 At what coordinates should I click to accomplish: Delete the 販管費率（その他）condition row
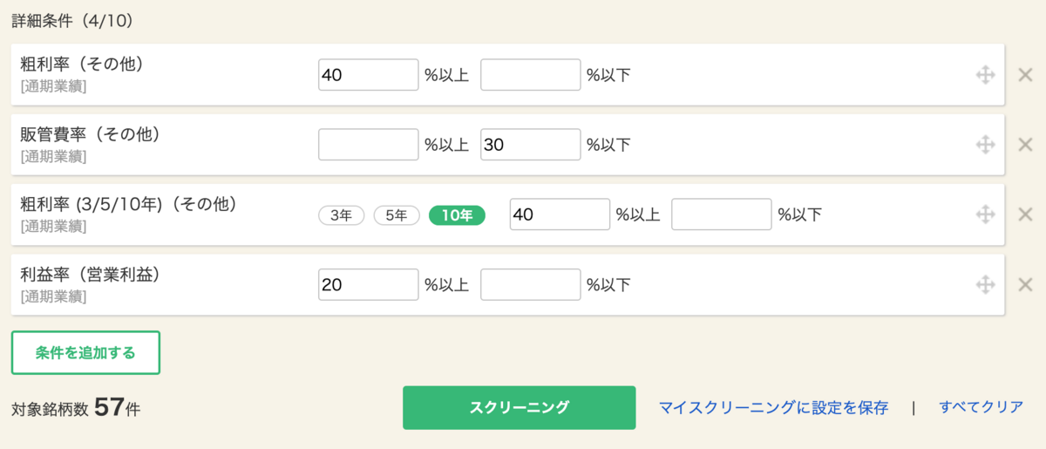tap(1025, 145)
